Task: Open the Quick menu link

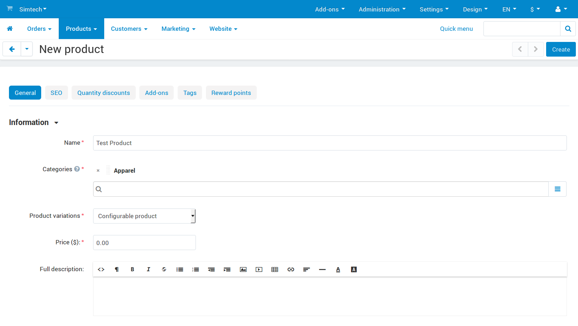Action: pyautogui.click(x=456, y=29)
